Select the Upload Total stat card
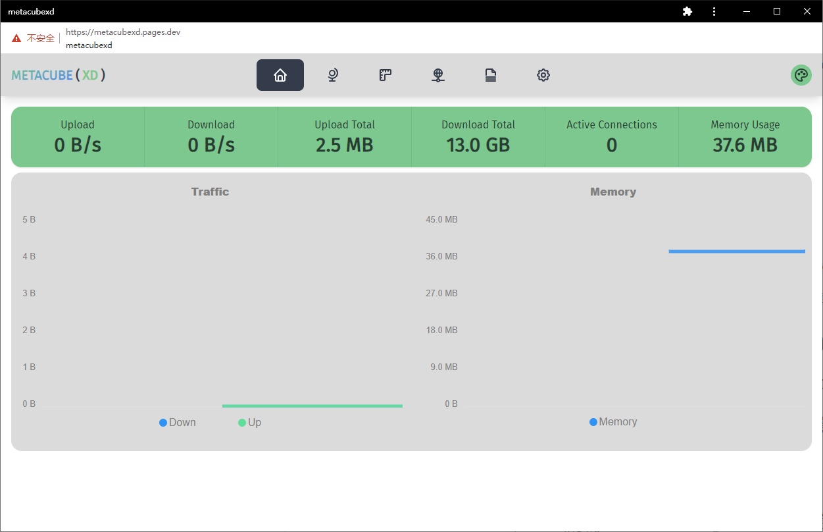823x532 pixels. coord(345,137)
